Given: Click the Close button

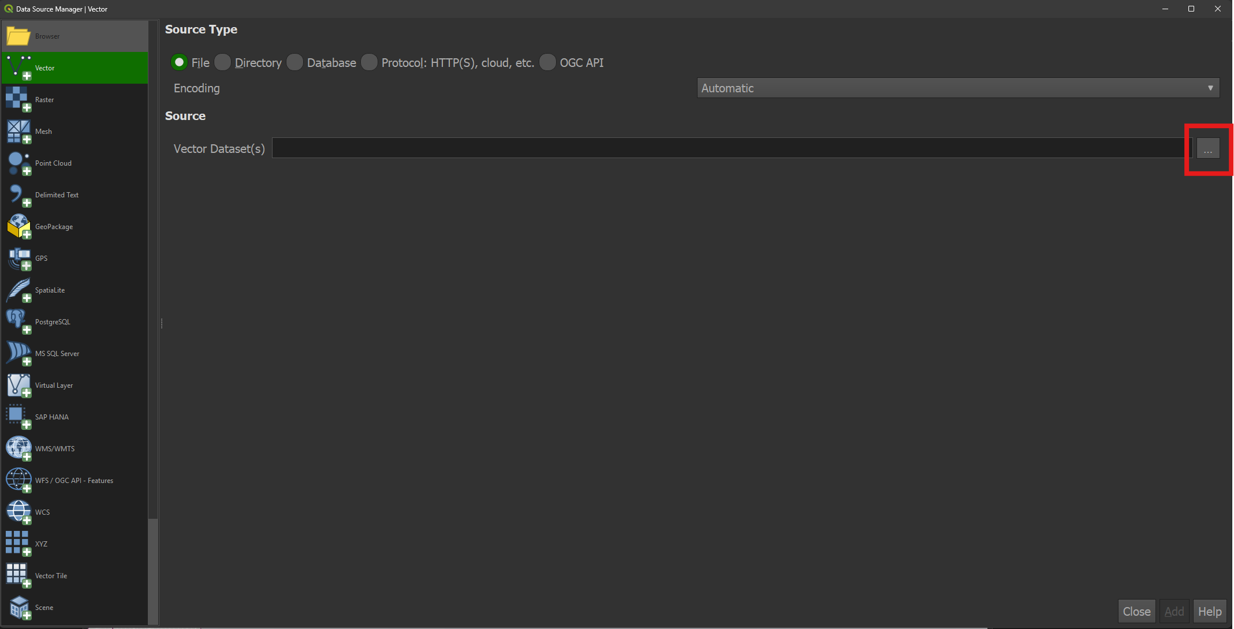Looking at the screenshot, I should (1136, 612).
